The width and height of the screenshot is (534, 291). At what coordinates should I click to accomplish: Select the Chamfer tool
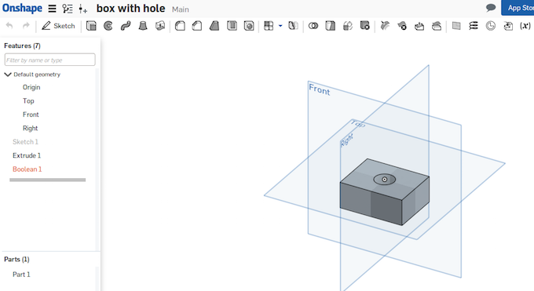pos(197,26)
